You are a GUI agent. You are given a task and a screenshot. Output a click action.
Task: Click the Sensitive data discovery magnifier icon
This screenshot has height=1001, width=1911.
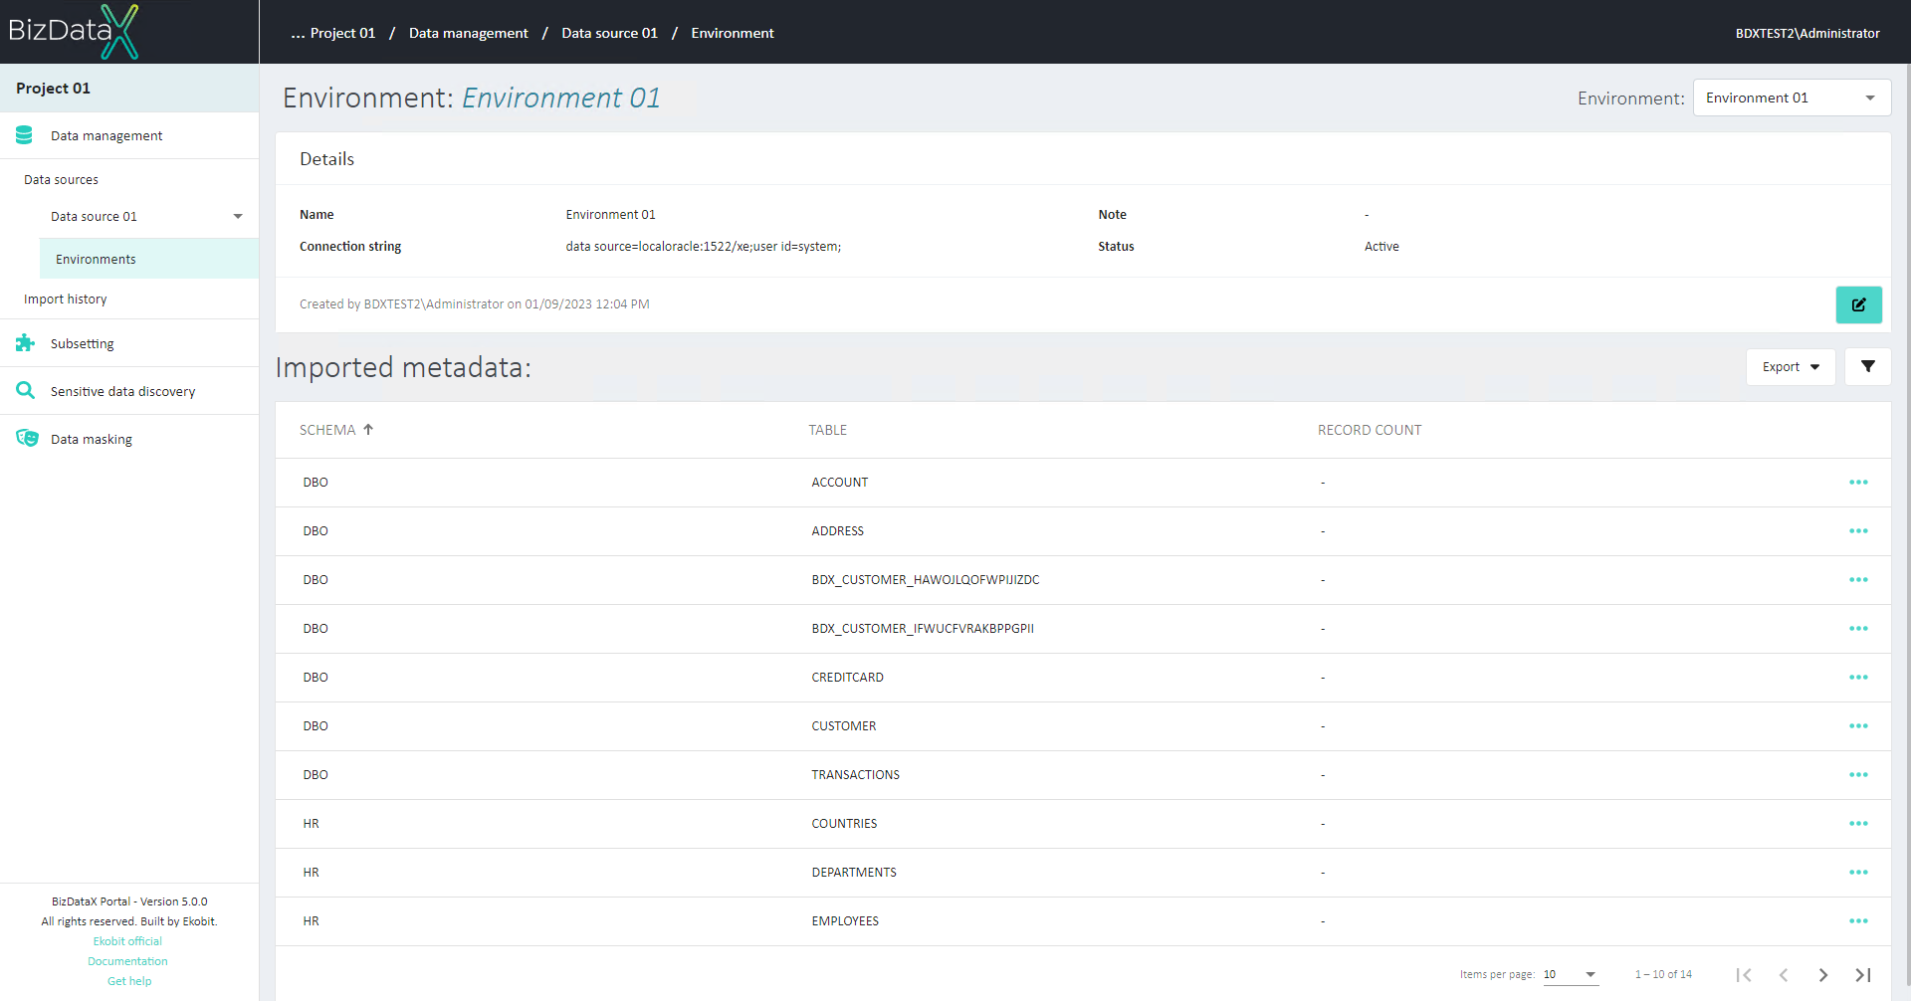point(25,391)
